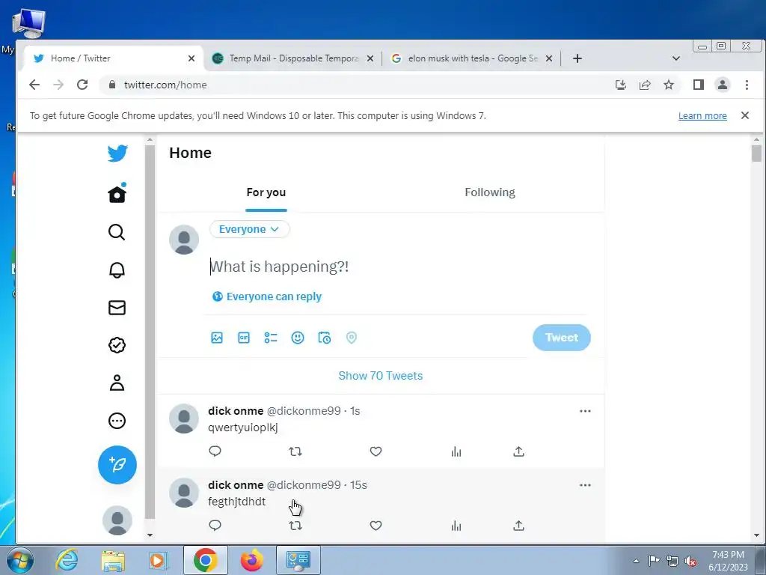Expand the Everyone audience dropdown

click(249, 229)
